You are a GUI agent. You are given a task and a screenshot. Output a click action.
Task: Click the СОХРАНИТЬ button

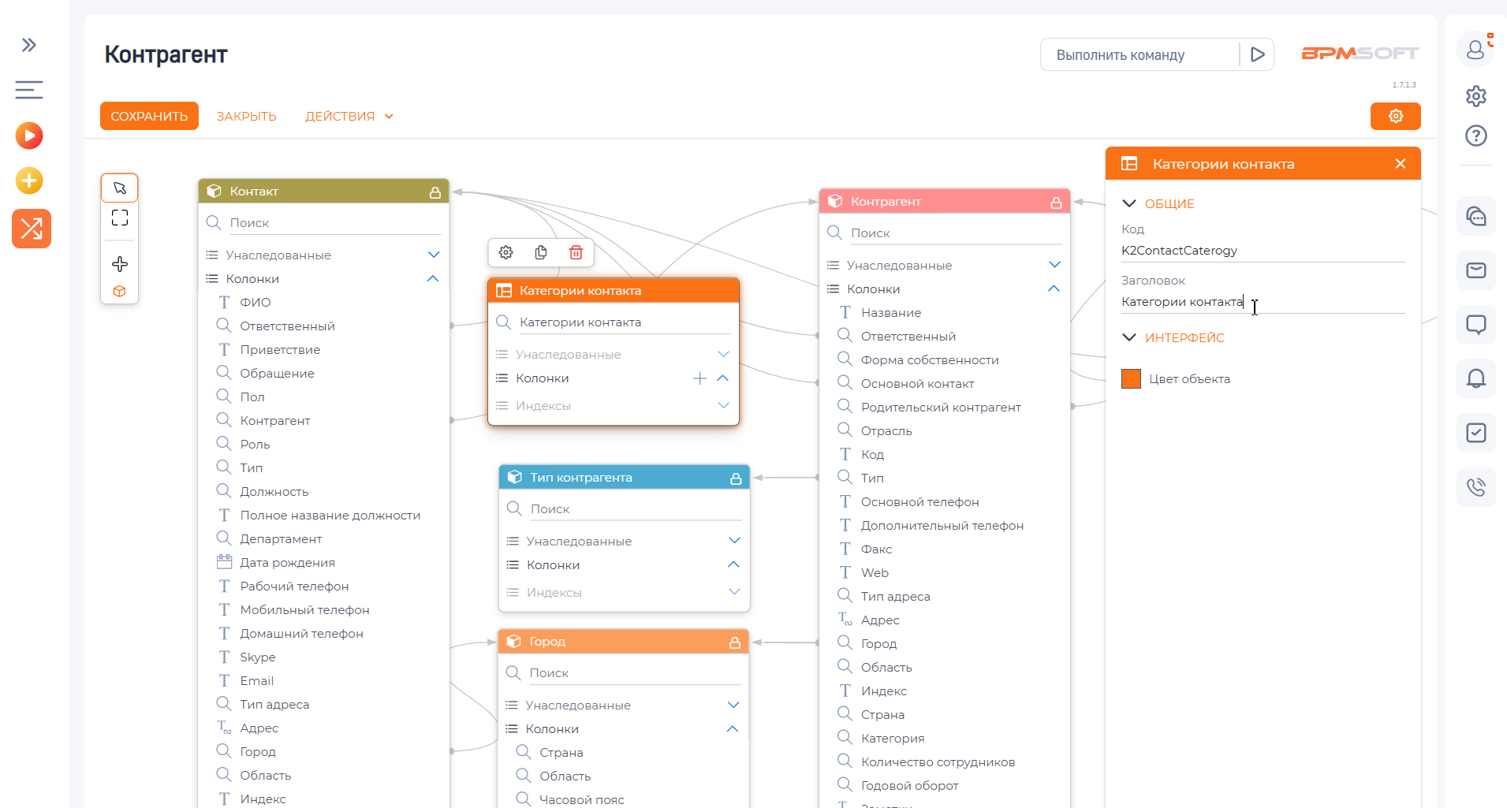click(149, 116)
